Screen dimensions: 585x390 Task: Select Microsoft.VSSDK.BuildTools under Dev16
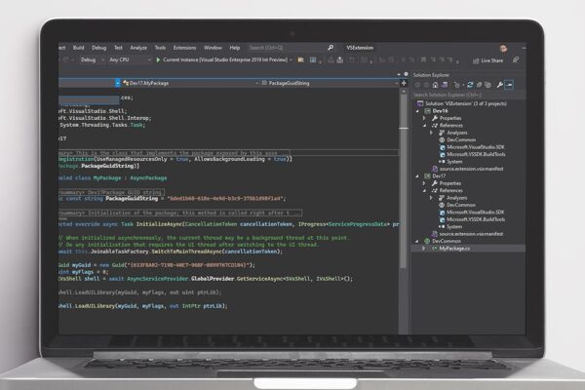pyautogui.click(x=476, y=154)
